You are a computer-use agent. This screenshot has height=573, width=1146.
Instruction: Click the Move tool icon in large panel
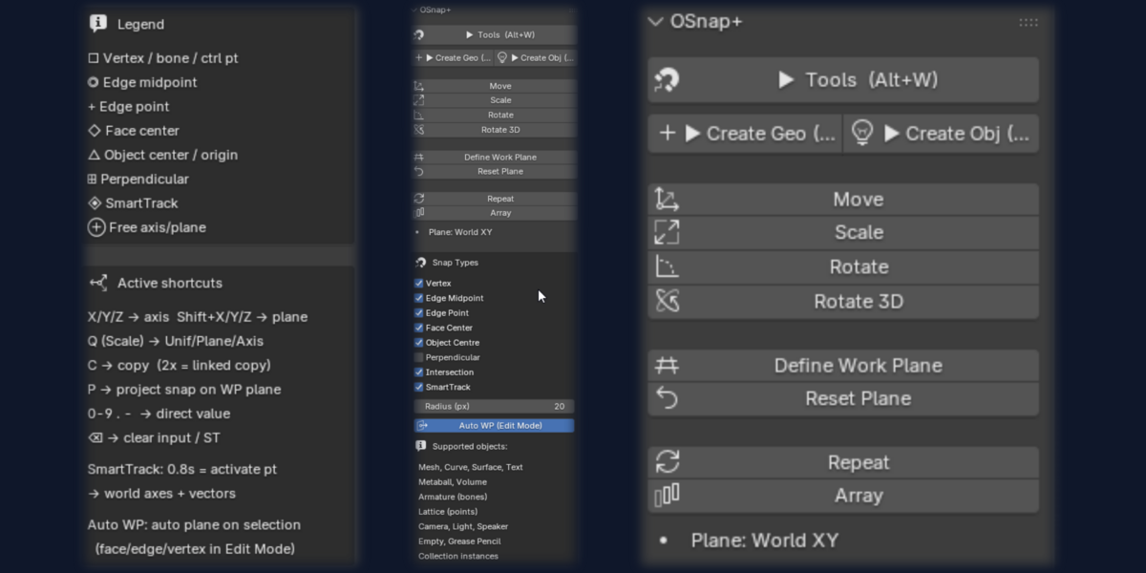pos(667,199)
